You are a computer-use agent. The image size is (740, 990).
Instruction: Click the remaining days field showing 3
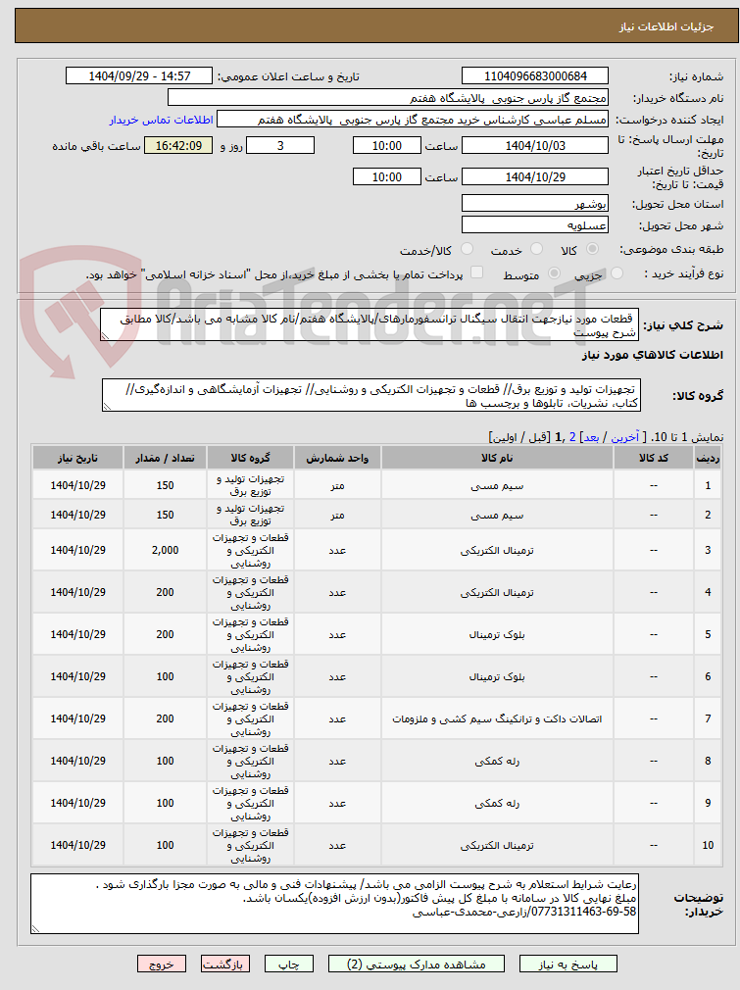point(280,146)
